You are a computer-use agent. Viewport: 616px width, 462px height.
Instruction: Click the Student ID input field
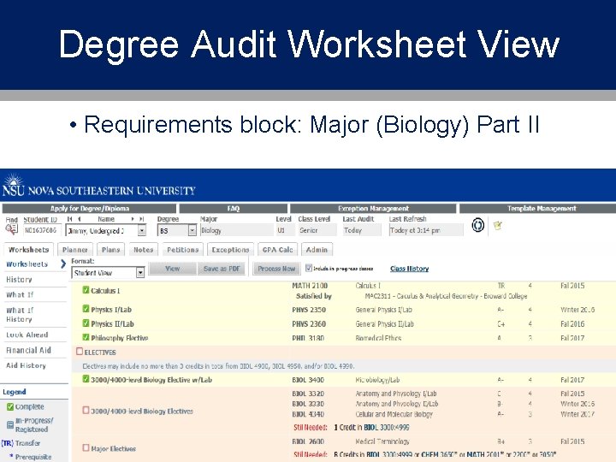coord(41,230)
